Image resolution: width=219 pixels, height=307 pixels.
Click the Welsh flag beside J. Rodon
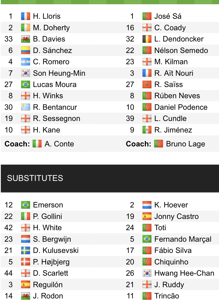(26, 296)
